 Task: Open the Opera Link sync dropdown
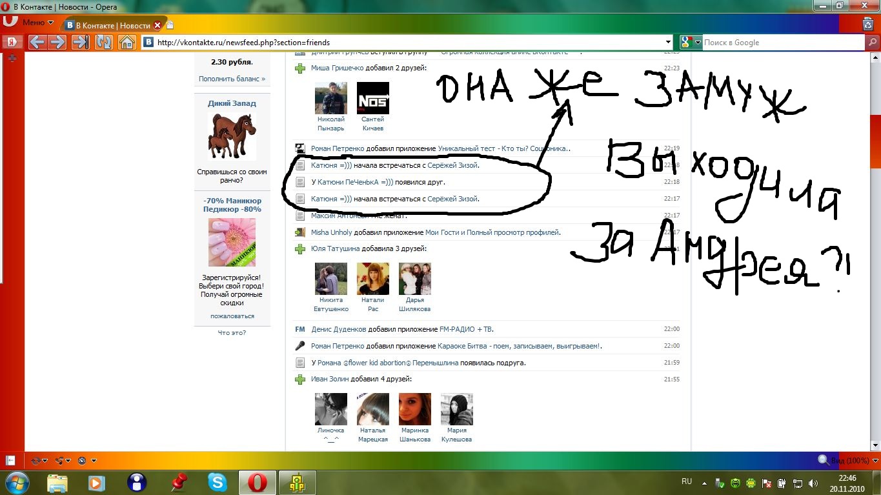[x=40, y=460]
